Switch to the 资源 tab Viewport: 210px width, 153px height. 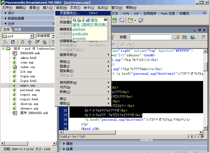click(18, 29)
